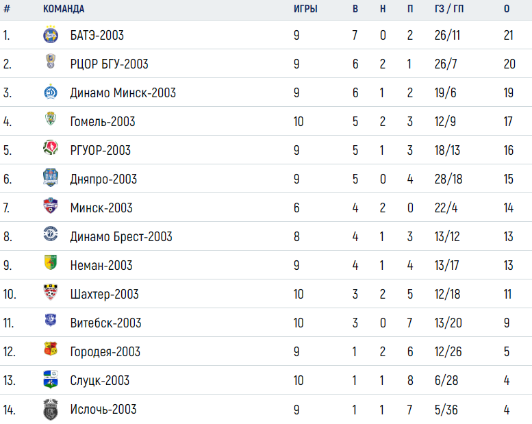The image size is (532, 424).
Task: Click the Неман-2003 yellow-green shield
Action: click(51, 262)
